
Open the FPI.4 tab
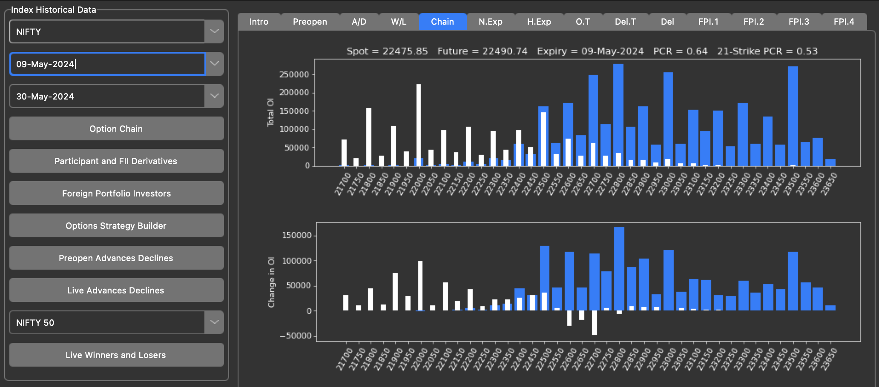tap(844, 22)
